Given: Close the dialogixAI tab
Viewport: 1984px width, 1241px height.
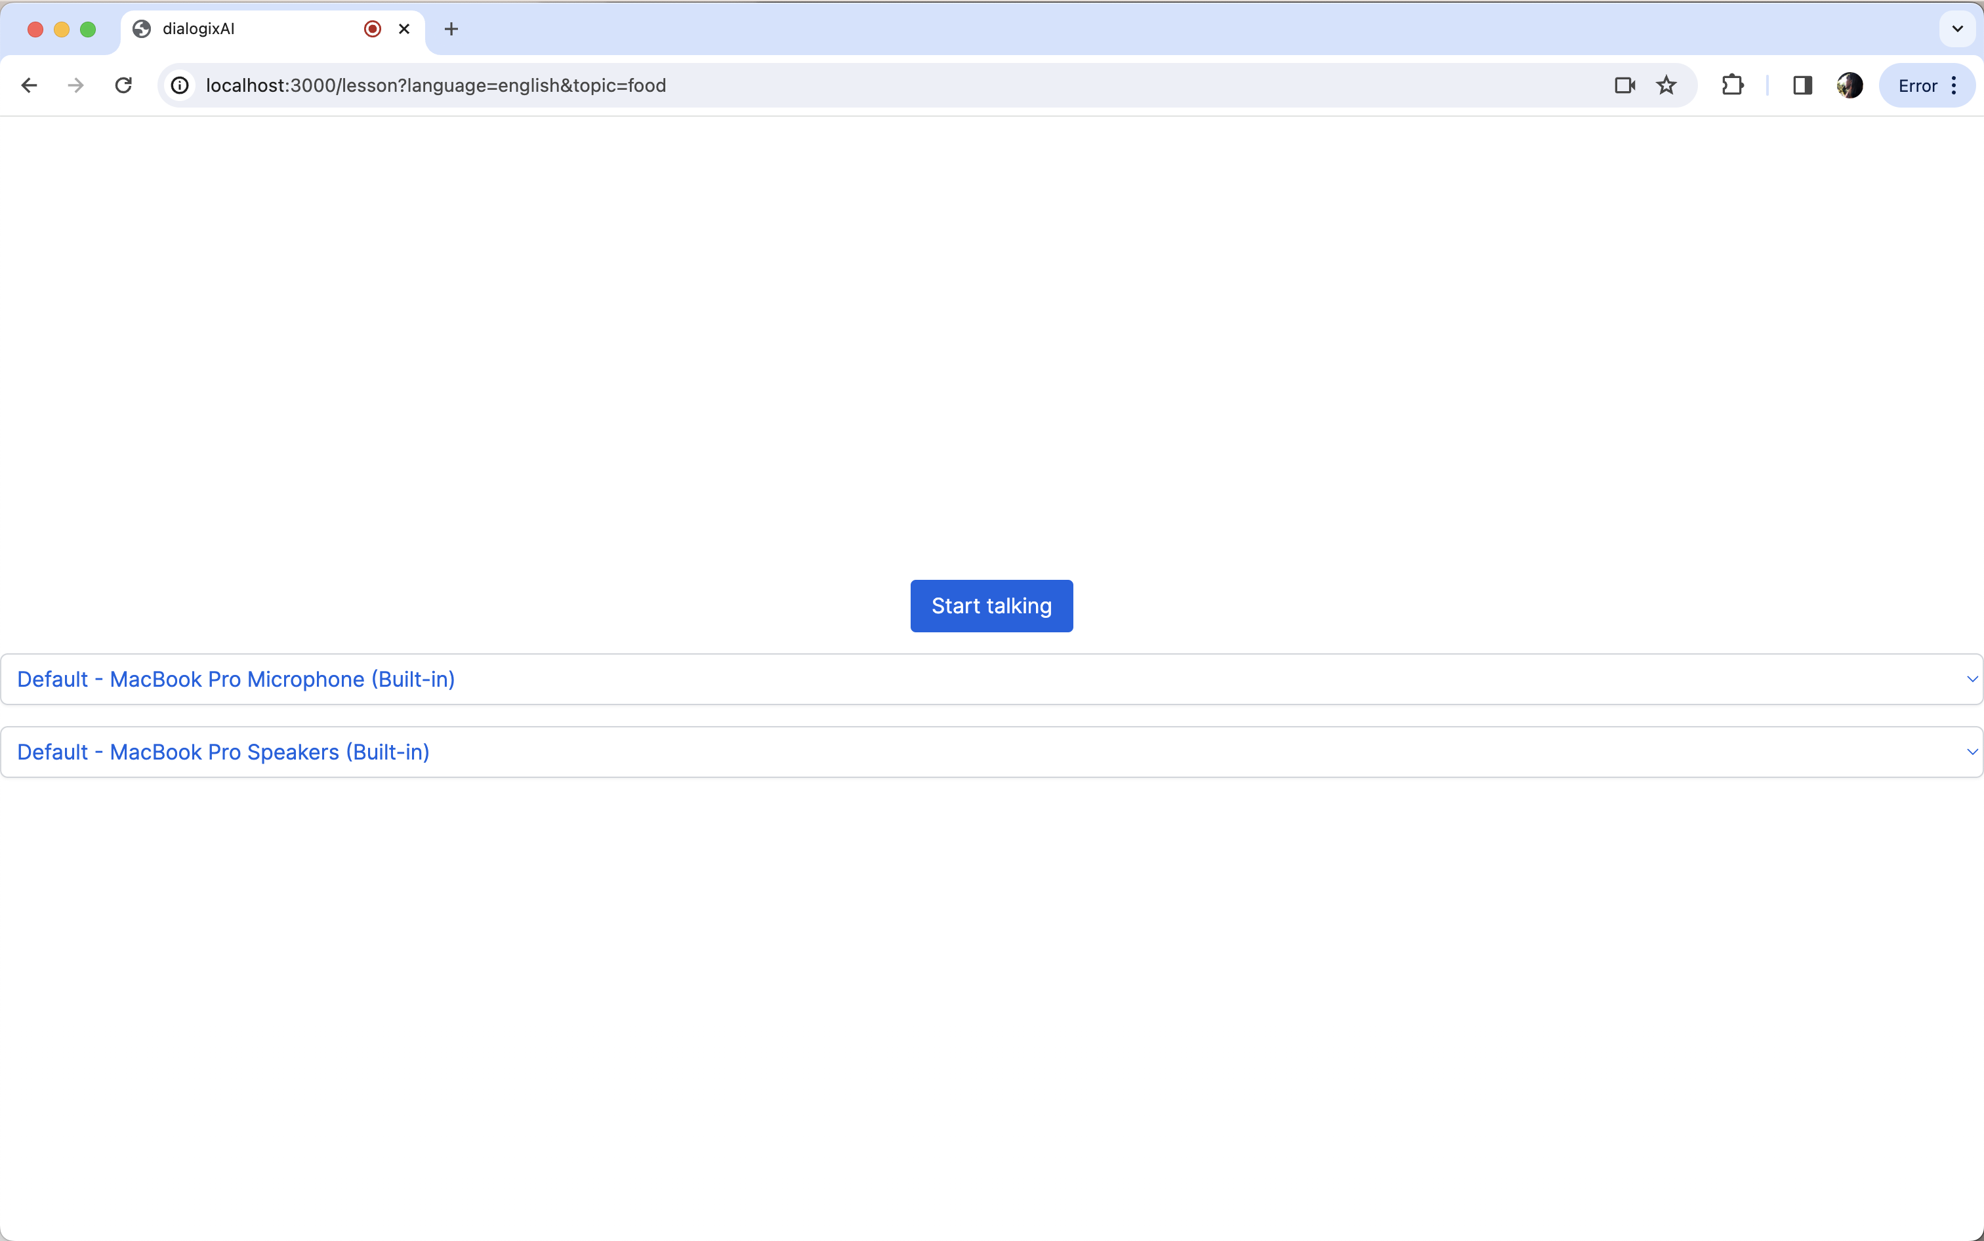Looking at the screenshot, I should pyautogui.click(x=404, y=29).
